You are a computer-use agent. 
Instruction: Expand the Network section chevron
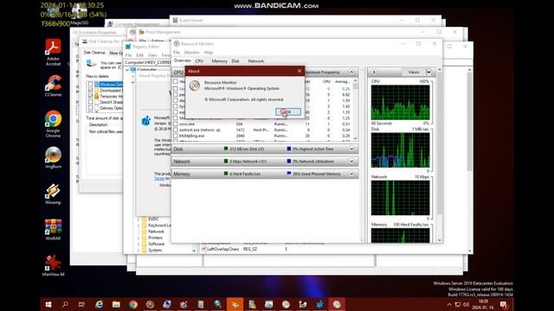point(351,162)
